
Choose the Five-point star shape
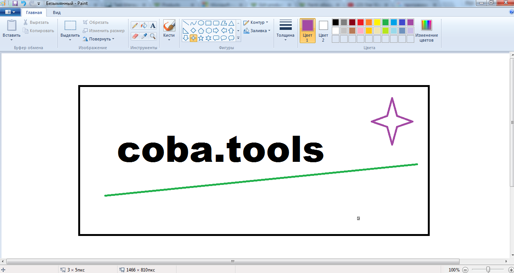pyautogui.click(x=201, y=38)
